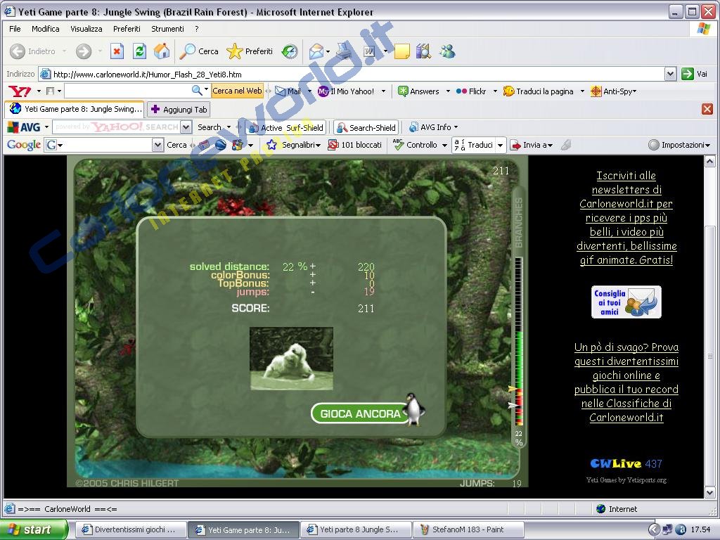Image resolution: width=720 pixels, height=540 pixels.
Task: Click Controllo spell check
Action: click(x=416, y=145)
